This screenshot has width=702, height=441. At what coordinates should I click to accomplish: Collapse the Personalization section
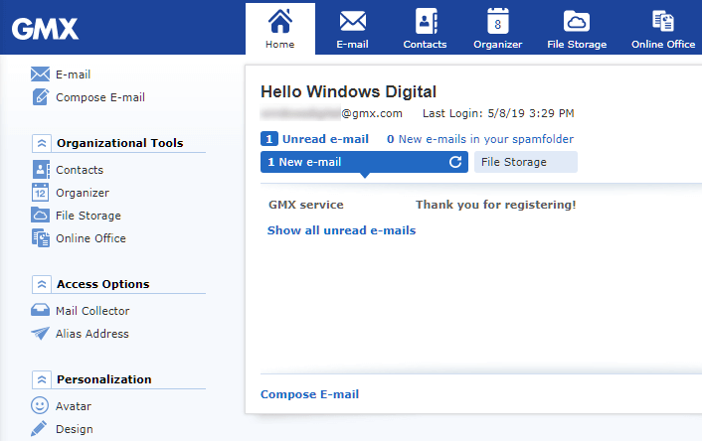click(41, 379)
